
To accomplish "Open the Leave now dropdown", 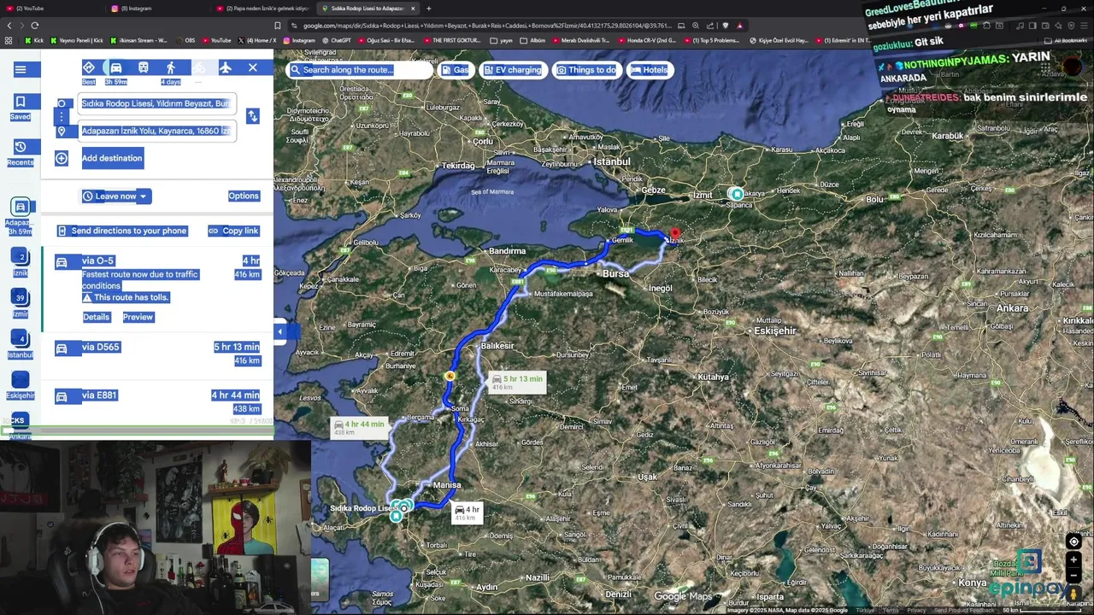I will pyautogui.click(x=115, y=196).
